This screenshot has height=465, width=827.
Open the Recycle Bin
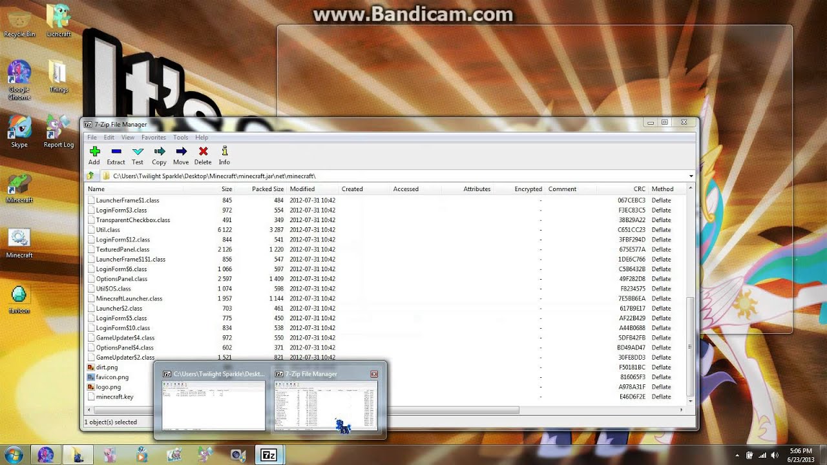click(19, 19)
